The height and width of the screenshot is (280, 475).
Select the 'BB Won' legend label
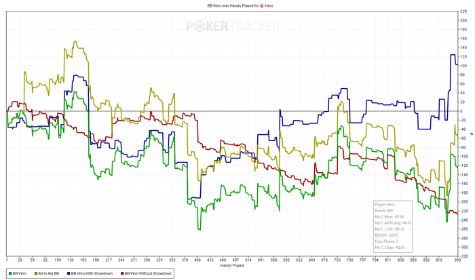[20, 273]
